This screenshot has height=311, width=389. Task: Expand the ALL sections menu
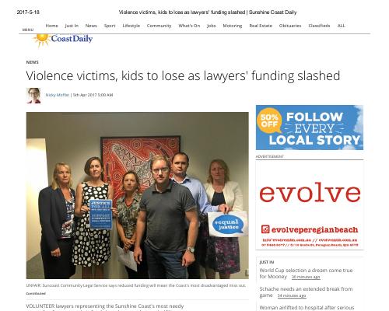pos(341,26)
